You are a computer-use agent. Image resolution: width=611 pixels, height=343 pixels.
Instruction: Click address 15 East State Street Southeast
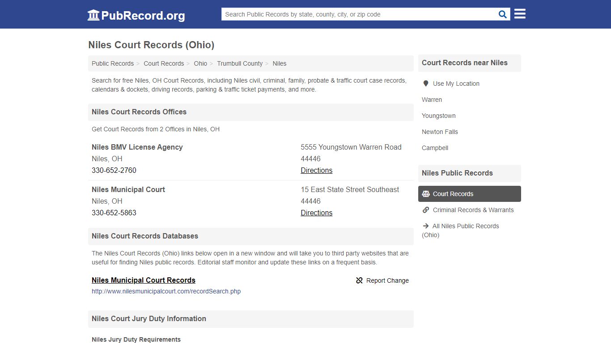[x=350, y=189]
